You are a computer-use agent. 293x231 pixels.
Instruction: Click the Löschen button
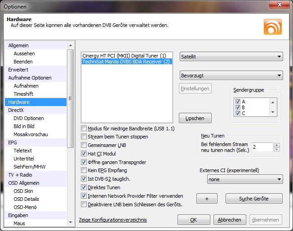pos(195,118)
